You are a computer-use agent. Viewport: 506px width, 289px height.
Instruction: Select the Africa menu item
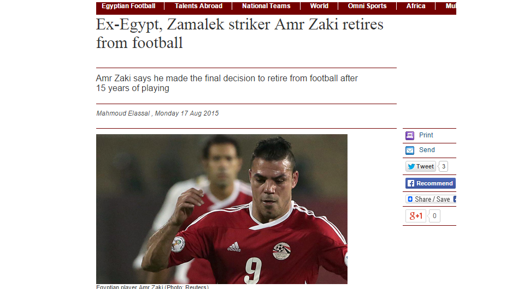(x=416, y=6)
